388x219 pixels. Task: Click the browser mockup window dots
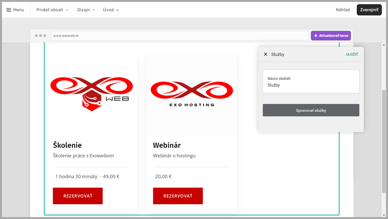40,36
